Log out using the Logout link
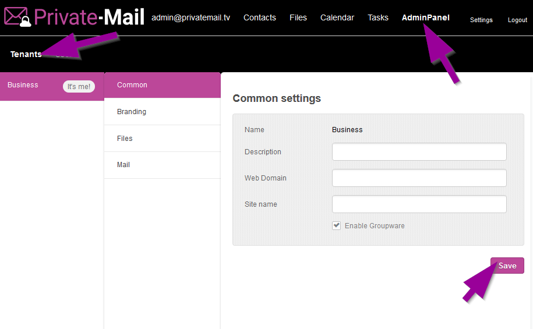The width and height of the screenshot is (533, 329). (517, 20)
